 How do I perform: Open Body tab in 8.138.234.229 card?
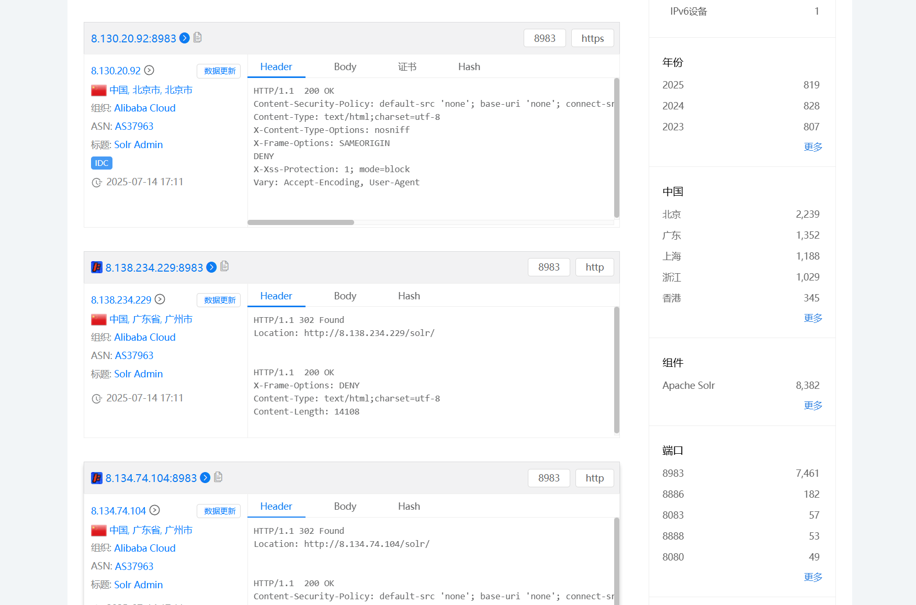point(345,296)
